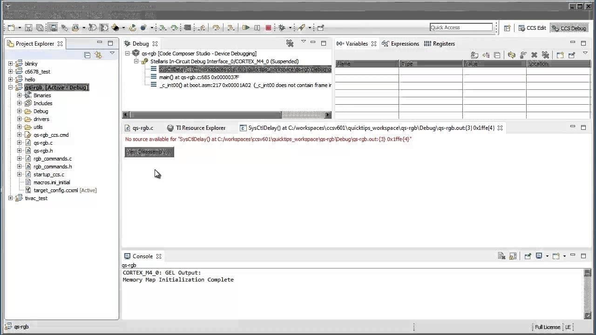Click Remove All Terminated Launches in Debug view
The image size is (596, 335).
(290, 44)
